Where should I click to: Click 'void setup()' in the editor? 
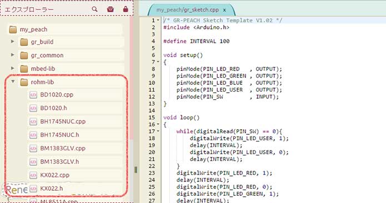click(183, 55)
